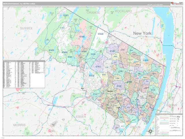Click the ZIP code edition subtitle text

click(155, 5)
